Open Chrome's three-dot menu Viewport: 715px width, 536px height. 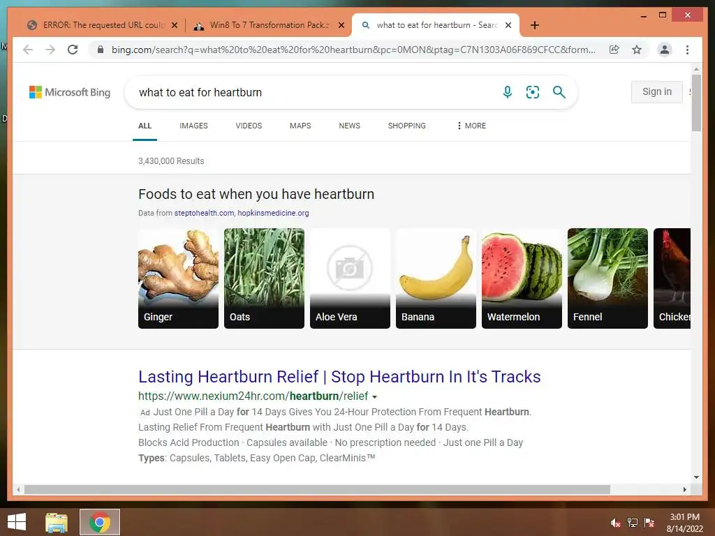[x=687, y=50]
